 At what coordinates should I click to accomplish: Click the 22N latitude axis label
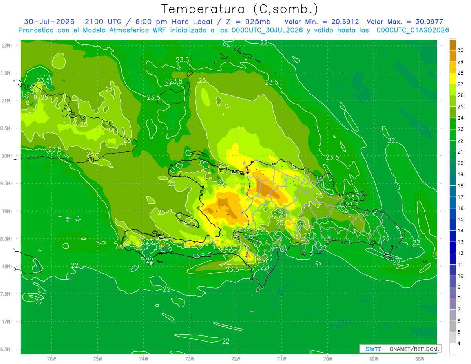click(6, 46)
